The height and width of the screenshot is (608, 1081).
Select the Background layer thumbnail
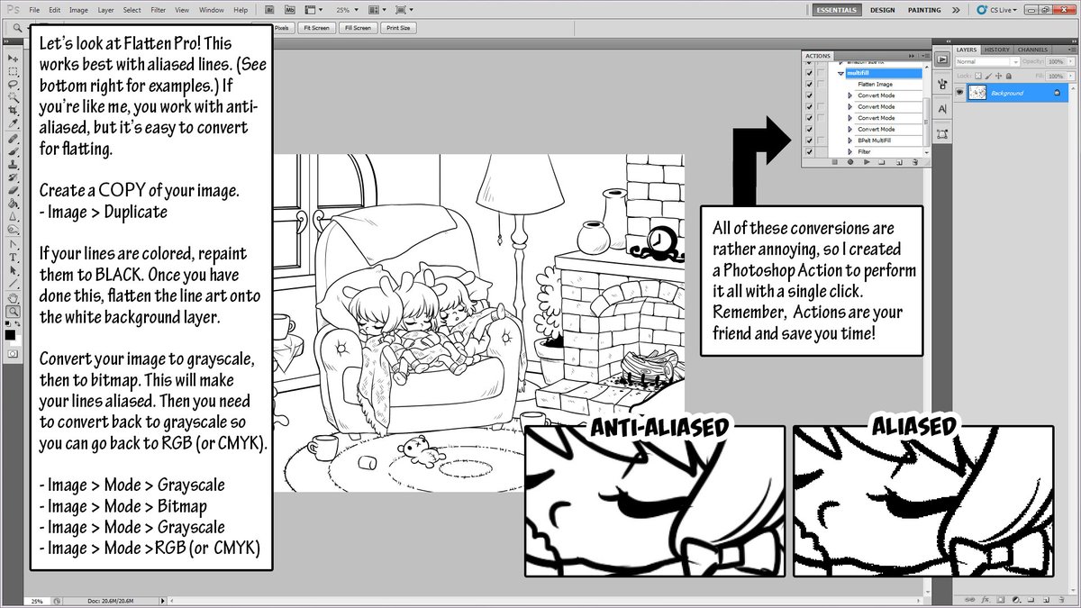tap(977, 92)
